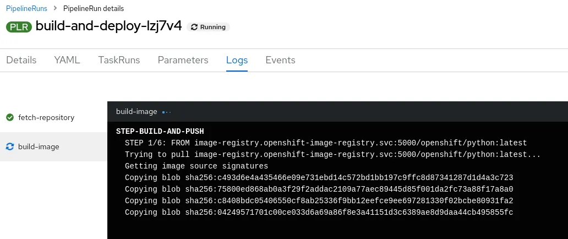Image resolution: width=568 pixels, height=239 pixels.
Task: Click the loading dots in log header
Action: coord(167,112)
